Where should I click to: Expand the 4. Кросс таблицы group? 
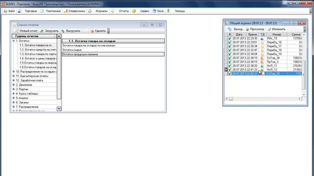pos(14,93)
